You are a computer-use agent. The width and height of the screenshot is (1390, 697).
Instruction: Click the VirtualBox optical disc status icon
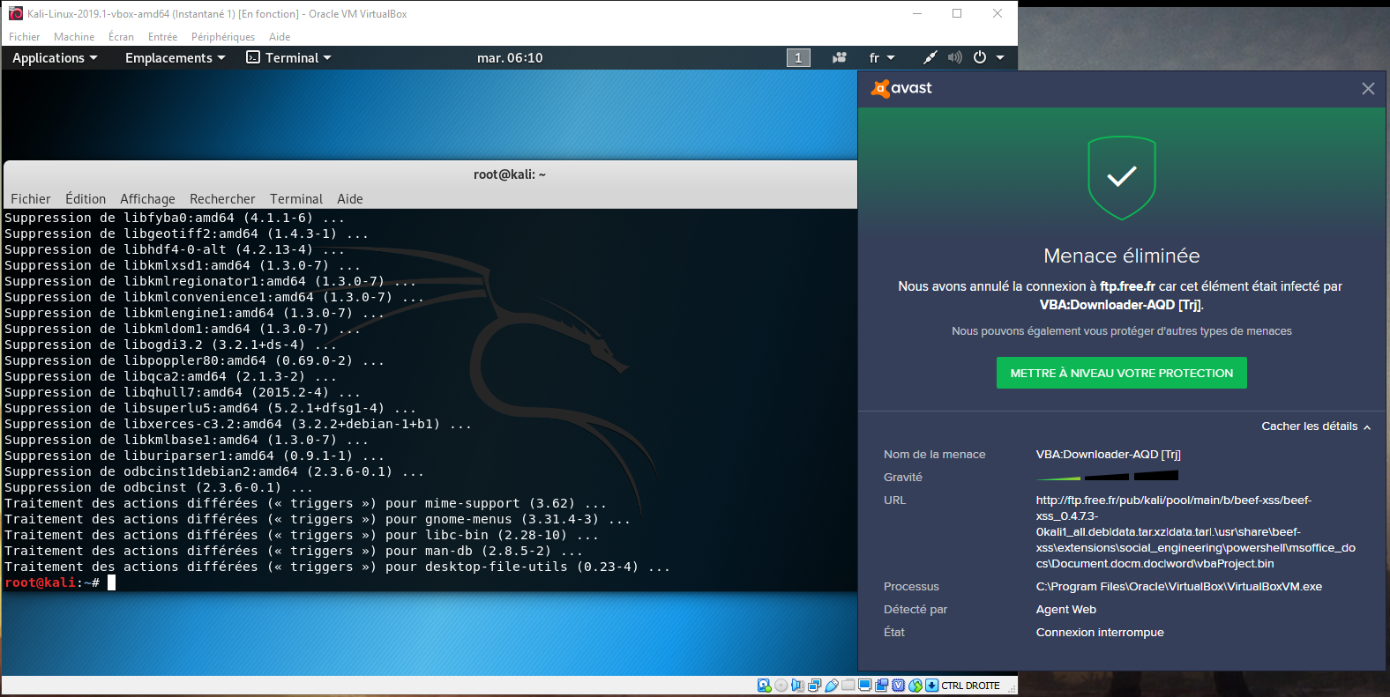(781, 686)
